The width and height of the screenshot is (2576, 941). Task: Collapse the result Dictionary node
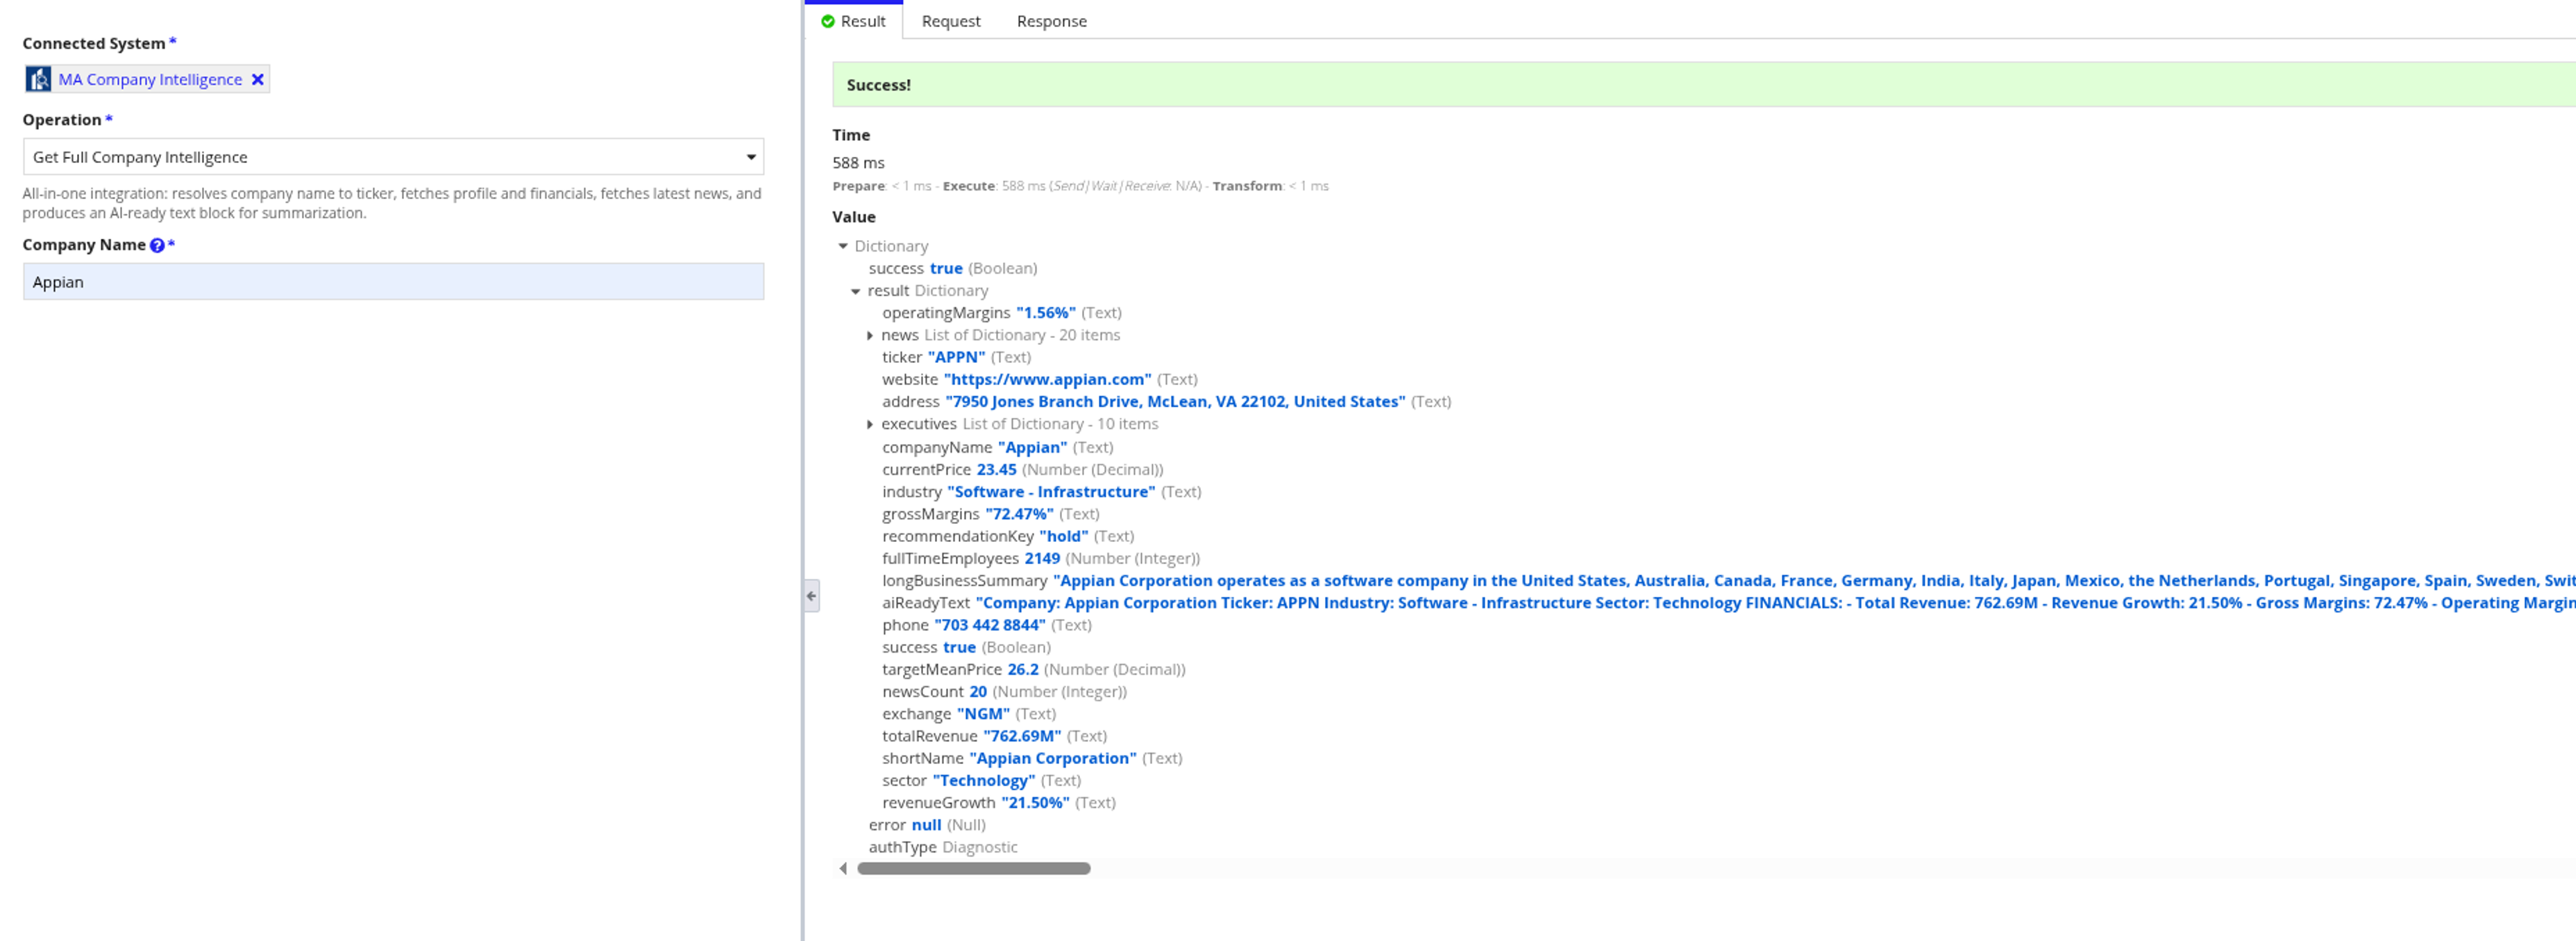click(x=856, y=291)
